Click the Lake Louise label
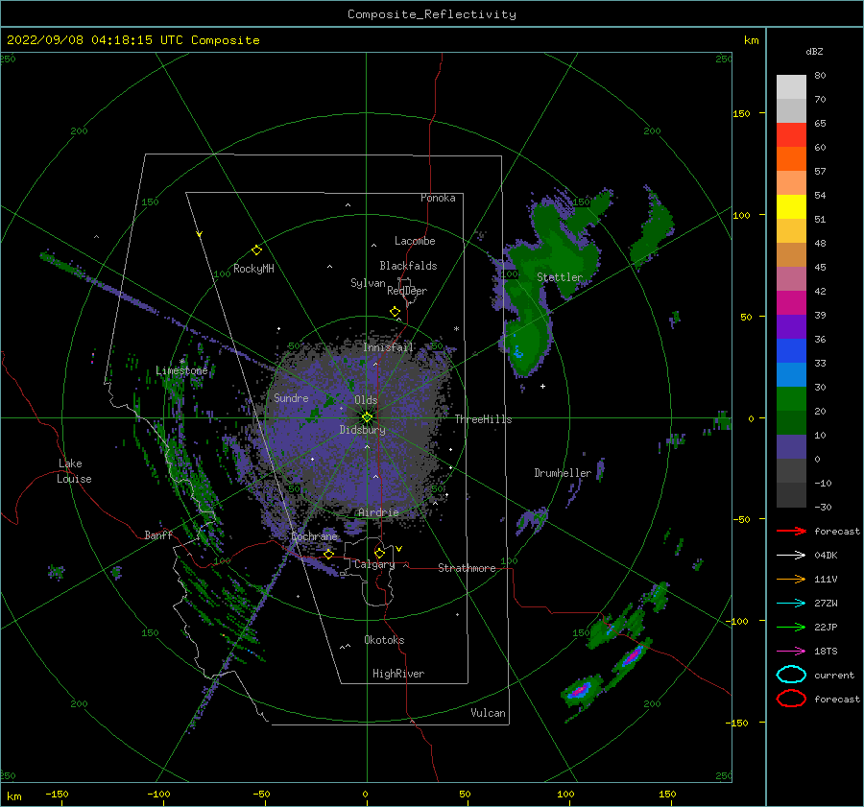The height and width of the screenshot is (807, 864). (x=74, y=471)
